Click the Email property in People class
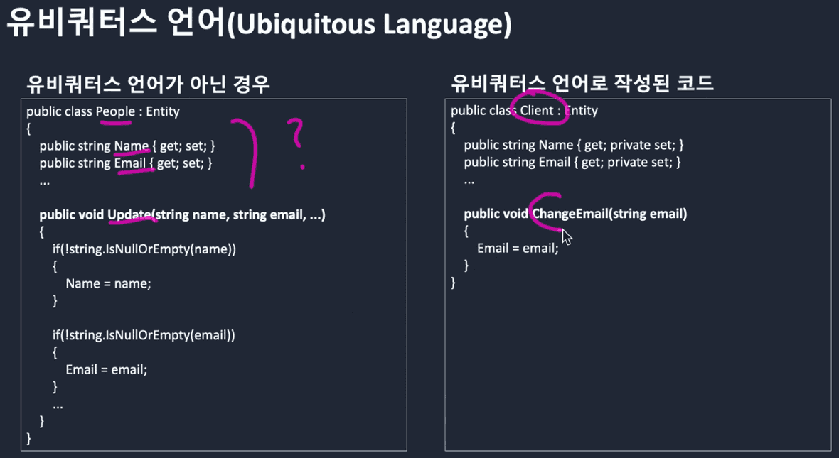The width and height of the screenshot is (839, 458). (x=129, y=163)
